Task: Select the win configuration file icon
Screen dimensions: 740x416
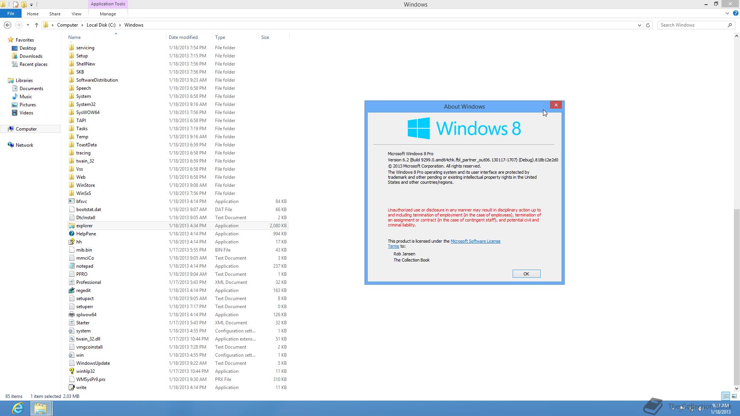Action: 71,355
